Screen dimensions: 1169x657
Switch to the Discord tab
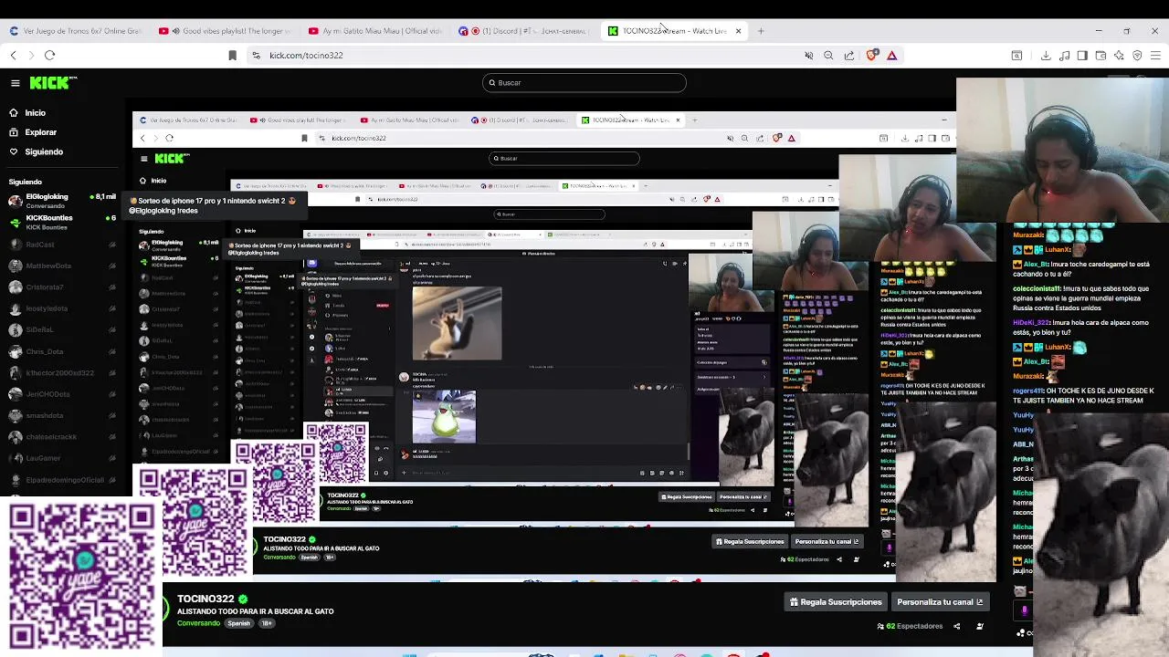[x=524, y=31]
